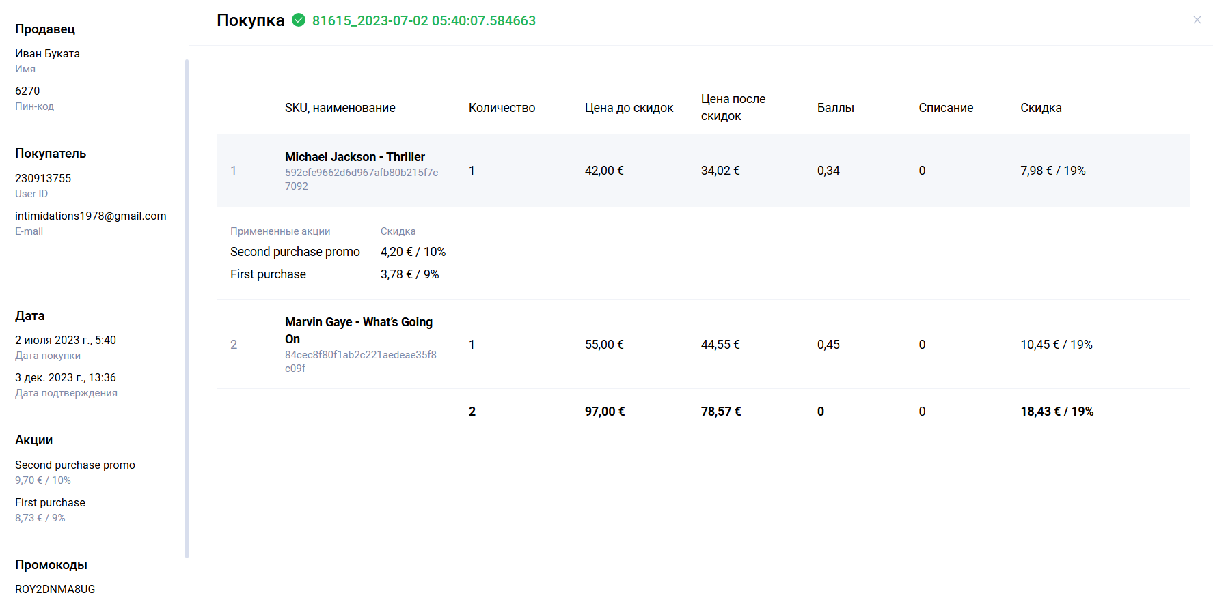Click the buyer User ID 230913755
This screenshot has width=1213, height=606.
pyautogui.click(x=43, y=178)
